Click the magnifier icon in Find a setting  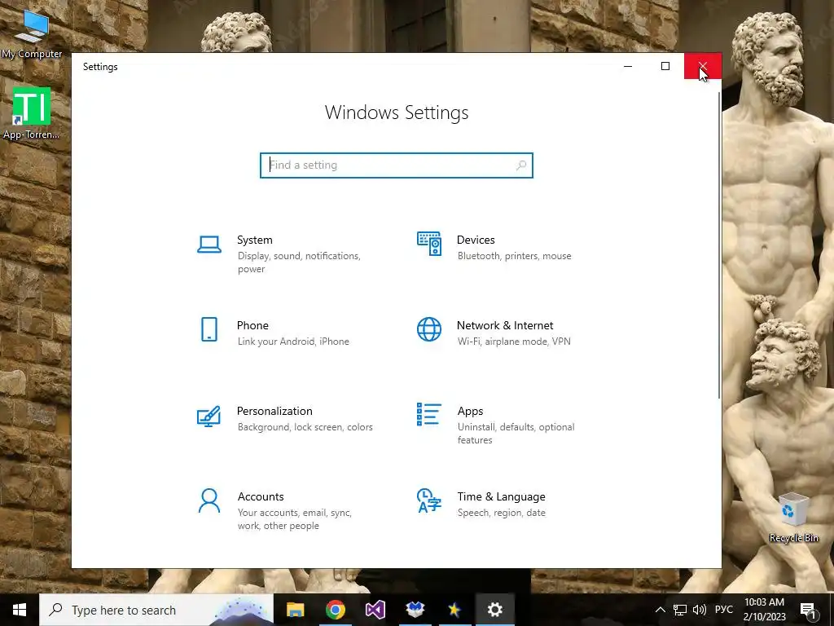(521, 165)
